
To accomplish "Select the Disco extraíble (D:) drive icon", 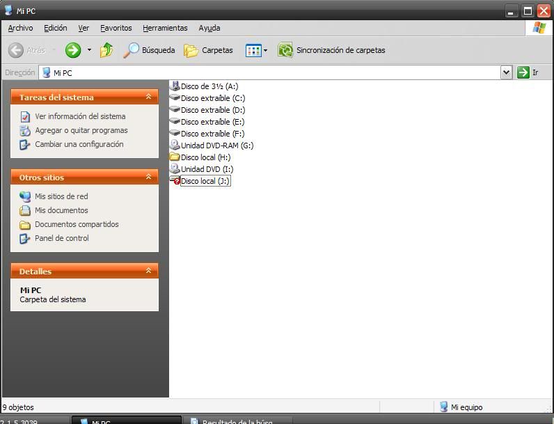I will tap(175, 109).
